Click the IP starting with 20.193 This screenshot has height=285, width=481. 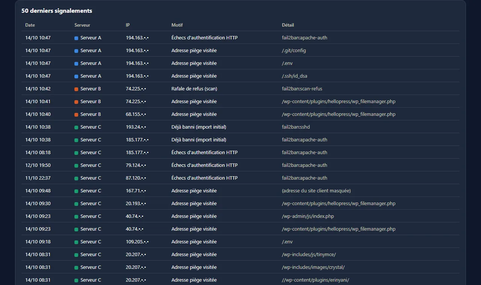[136, 204]
